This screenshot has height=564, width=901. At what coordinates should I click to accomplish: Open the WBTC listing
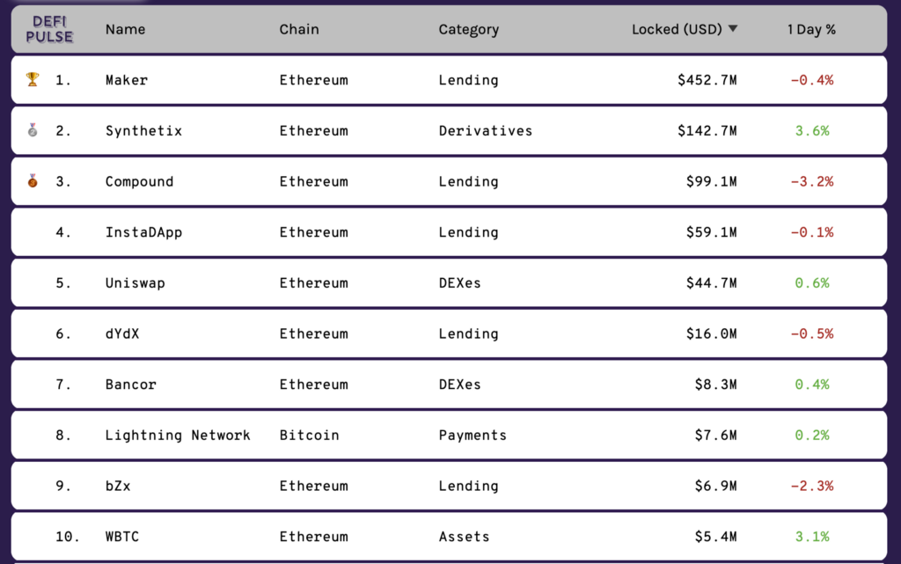click(x=121, y=537)
